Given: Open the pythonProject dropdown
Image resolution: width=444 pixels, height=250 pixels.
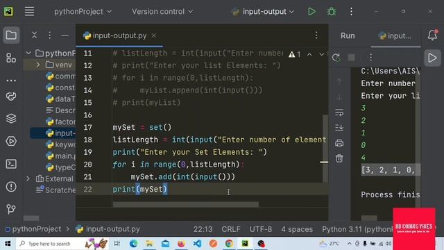Looking at the screenshot, I should coord(83,12).
